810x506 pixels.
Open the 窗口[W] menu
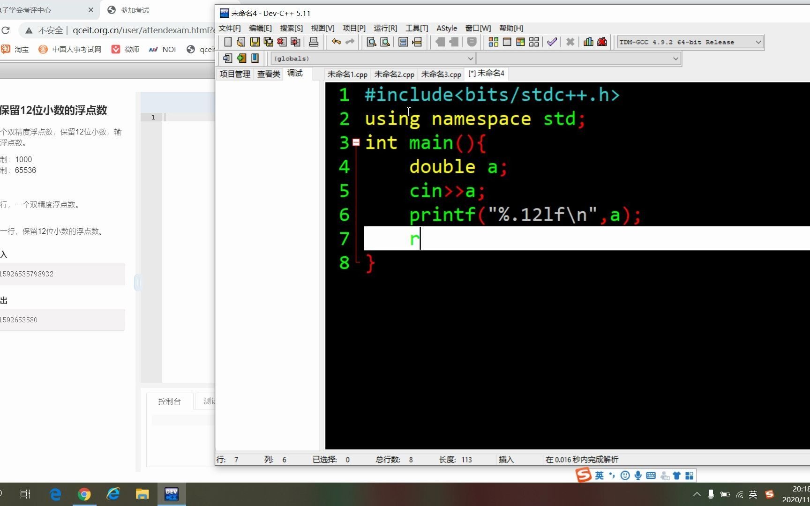[x=478, y=28]
